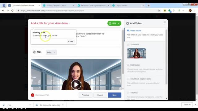Click the Distribution section icon
Image resolution: width=198 pixels, height=111 pixels.
tap(128, 65)
